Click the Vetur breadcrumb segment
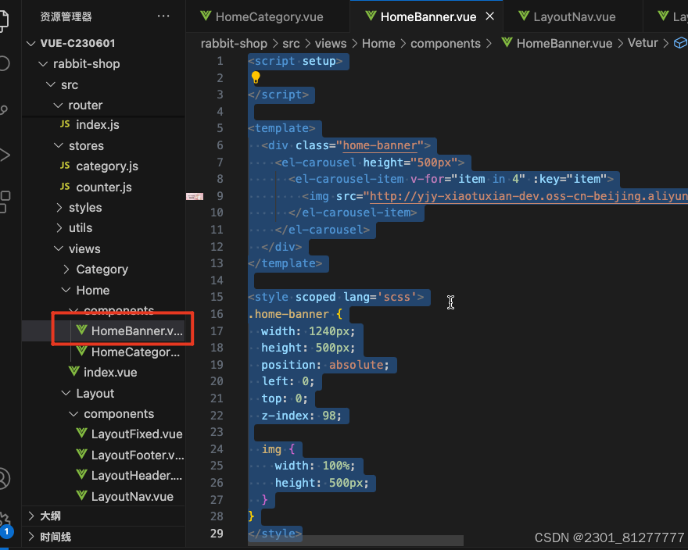The width and height of the screenshot is (688, 550). click(x=643, y=43)
